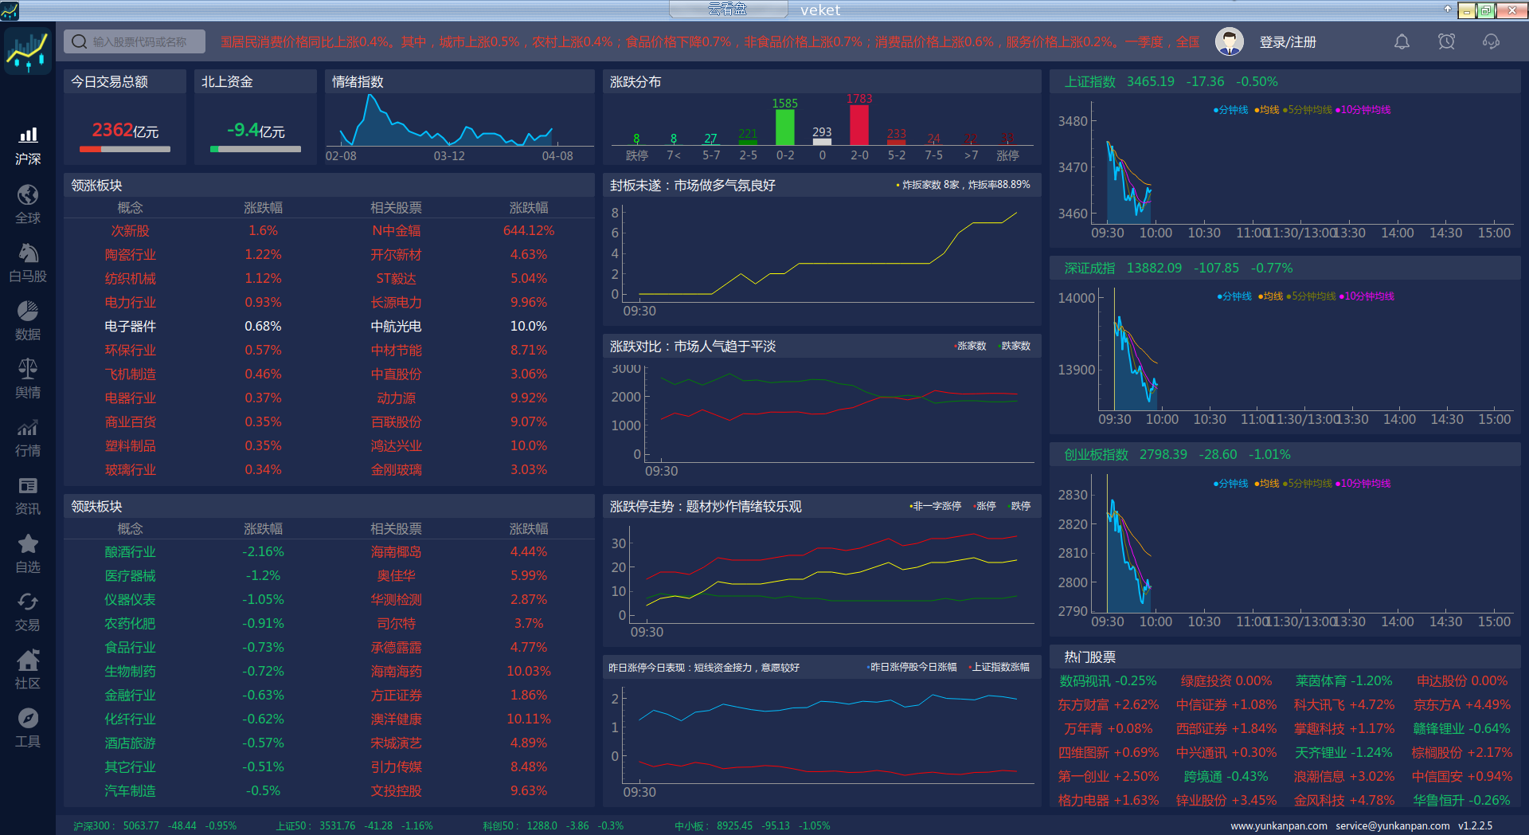Open related stock 海南椰岛
Screen dimensions: 1529x835
[x=396, y=551]
